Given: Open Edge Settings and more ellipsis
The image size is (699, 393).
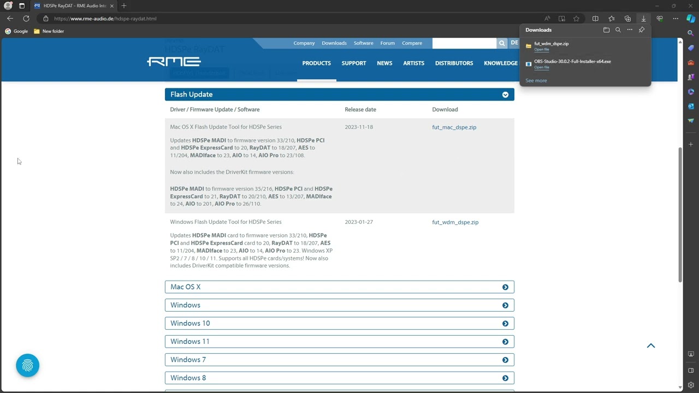Looking at the screenshot, I should [x=676, y=19].
